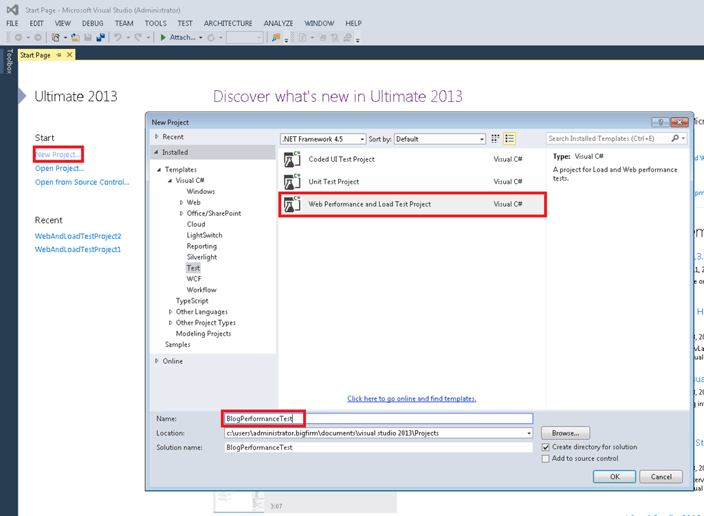This screenshot has width=704, height=516.
Task: Click the Navigate Backward toolbar icon
Action: coord(19,38)
